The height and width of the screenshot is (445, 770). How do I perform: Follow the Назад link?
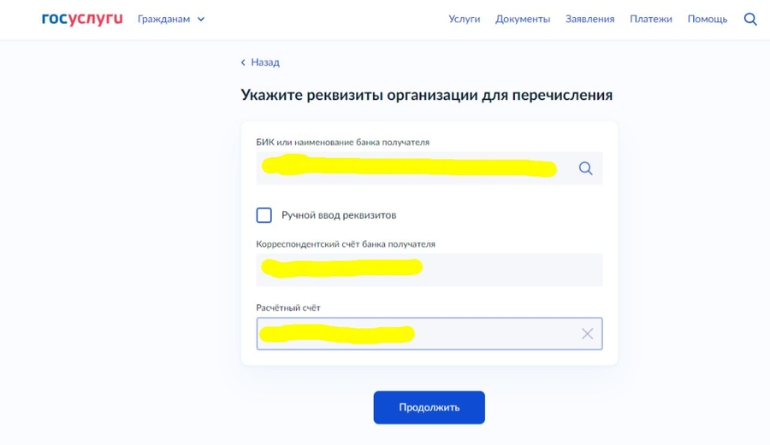pyautogui.click(x=265, y=62)
